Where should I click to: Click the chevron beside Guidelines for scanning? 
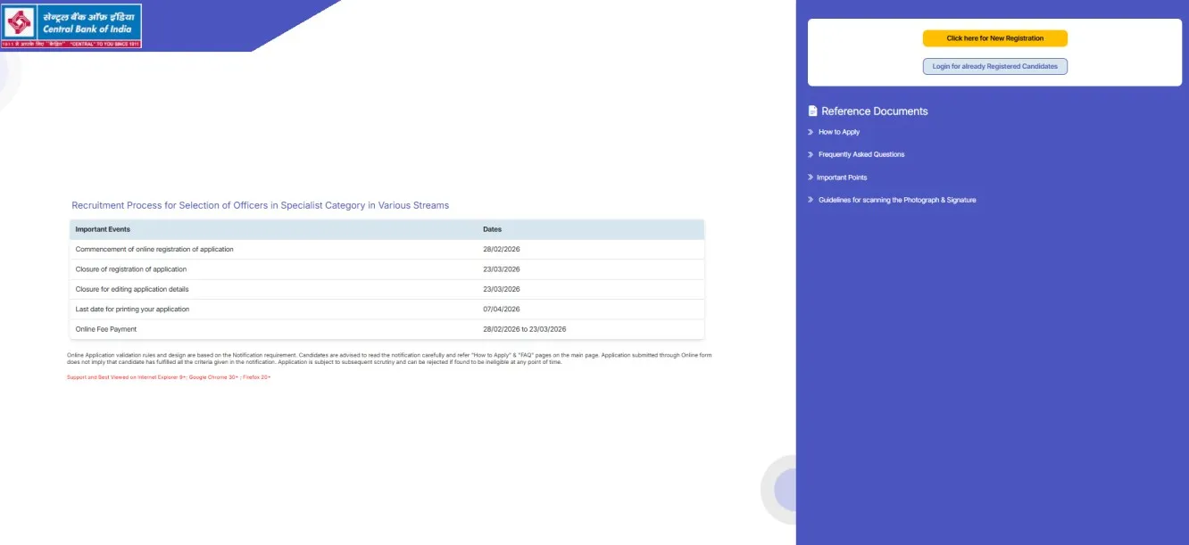[811, 200]
